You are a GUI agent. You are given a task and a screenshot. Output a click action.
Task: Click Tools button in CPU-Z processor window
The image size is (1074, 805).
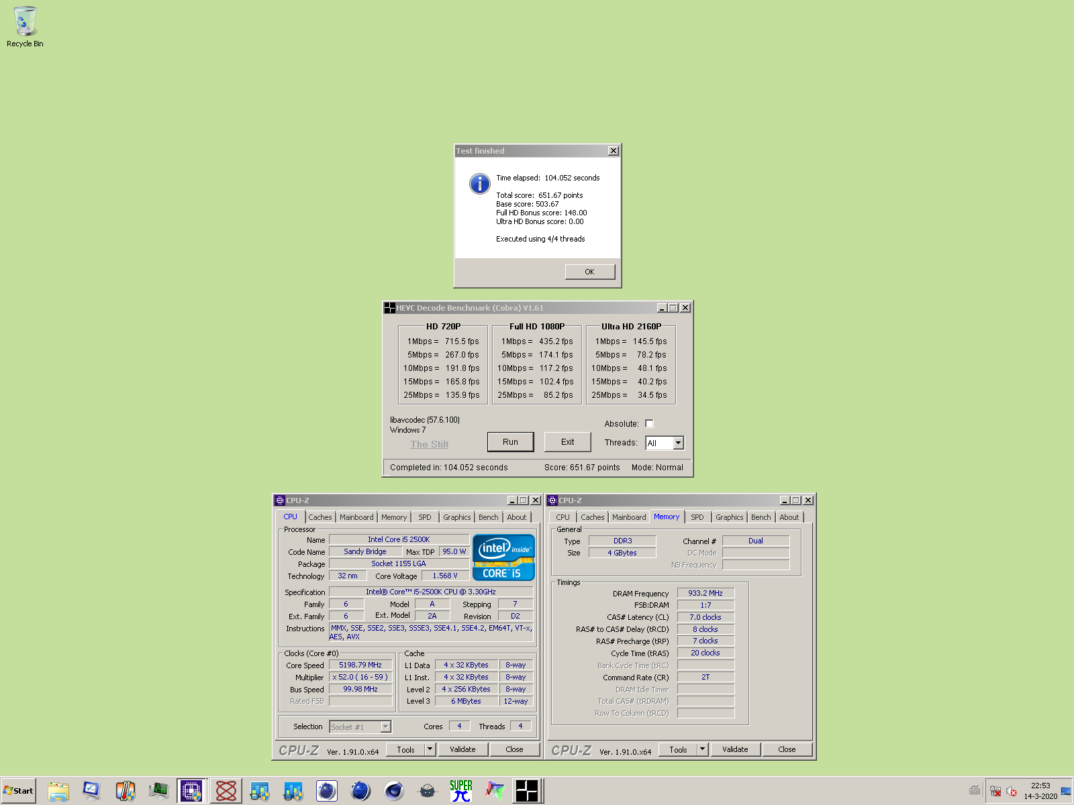click(405, 749)
